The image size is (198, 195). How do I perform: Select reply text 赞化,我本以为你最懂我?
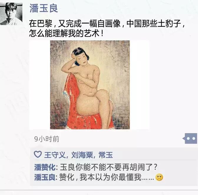100,177
